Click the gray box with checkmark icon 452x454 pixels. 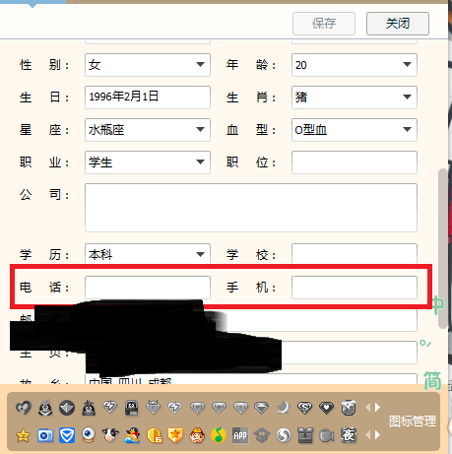click(x=349, y=408)
